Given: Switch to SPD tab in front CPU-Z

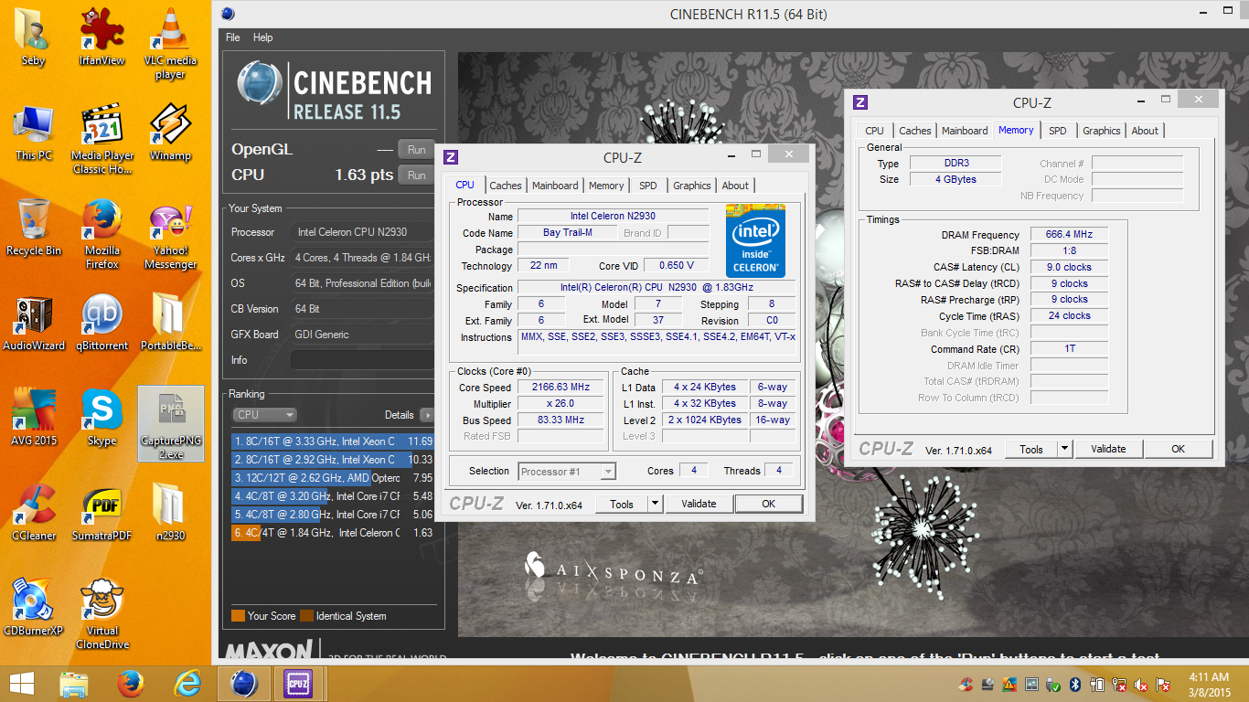Looking at the screenshot, I should (648, 186).
